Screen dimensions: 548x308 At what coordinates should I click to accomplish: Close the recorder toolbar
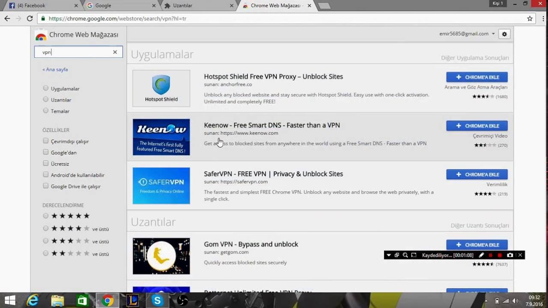click(520, 255)
